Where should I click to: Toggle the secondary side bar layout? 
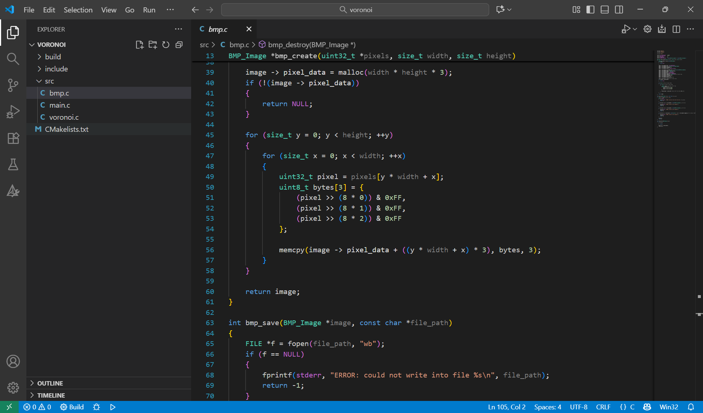[x=619, y=10]
